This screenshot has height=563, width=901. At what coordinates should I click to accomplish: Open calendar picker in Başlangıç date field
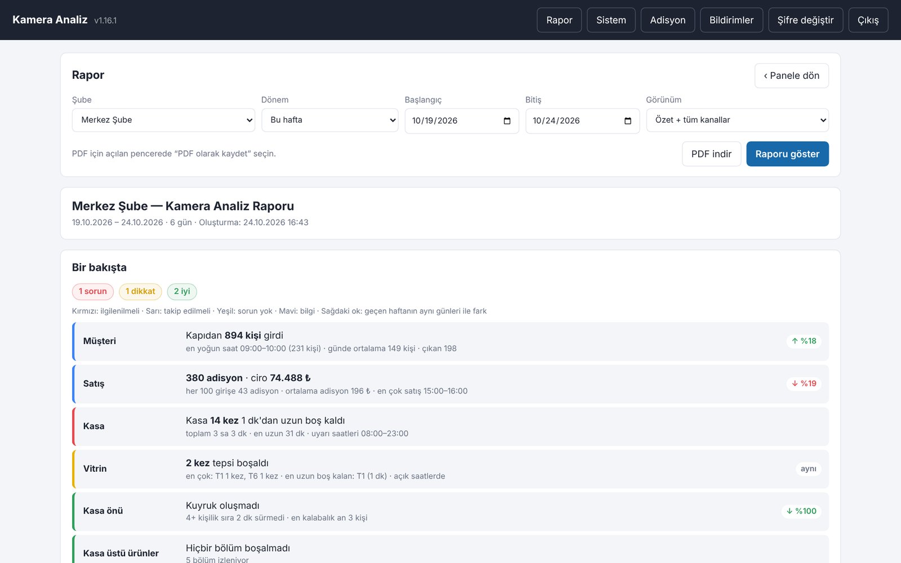pyautogui.click(x=507, y=121)
